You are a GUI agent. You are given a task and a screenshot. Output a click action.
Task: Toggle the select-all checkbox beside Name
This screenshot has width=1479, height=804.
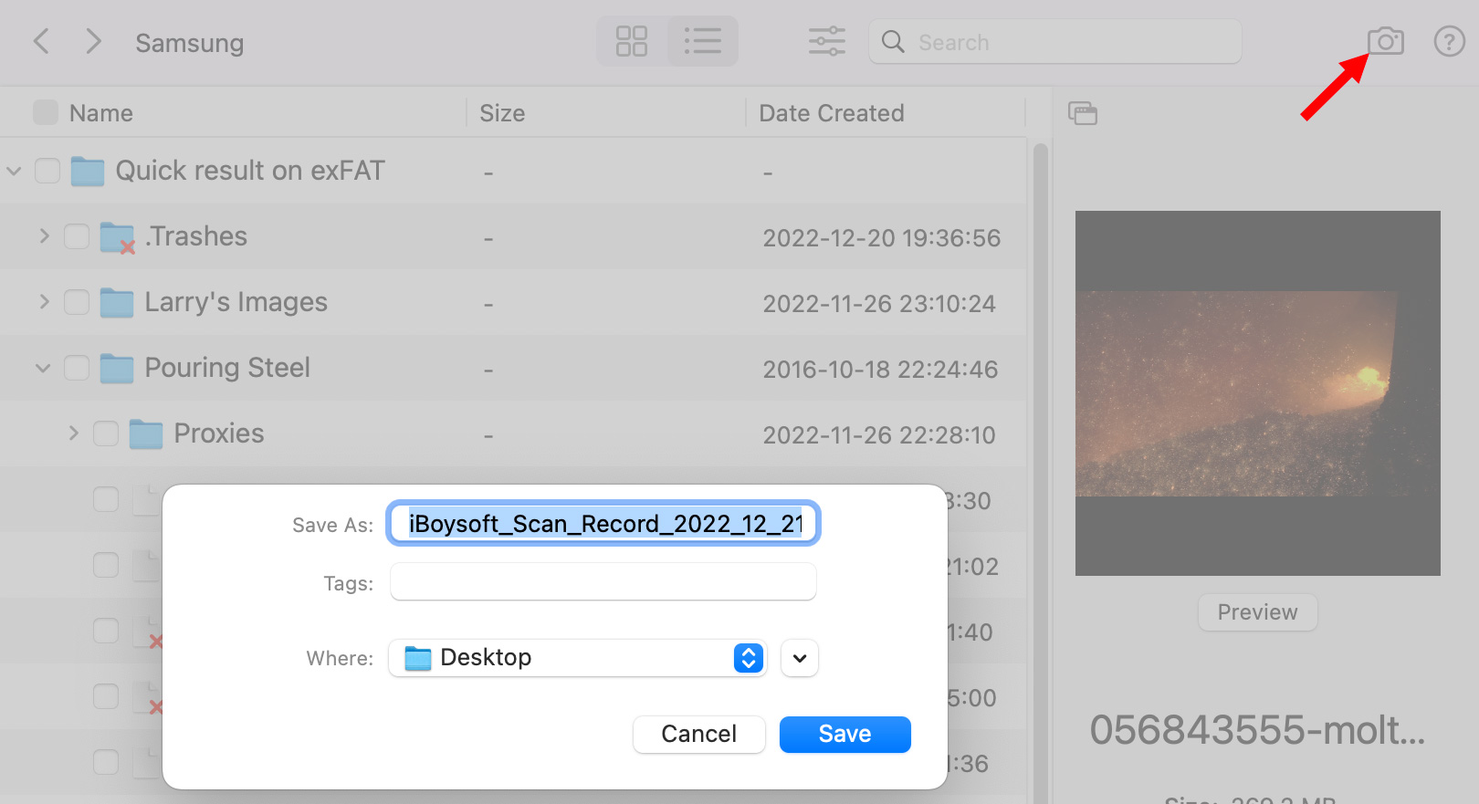46,113
